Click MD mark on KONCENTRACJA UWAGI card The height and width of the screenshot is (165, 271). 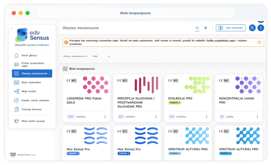226,80
